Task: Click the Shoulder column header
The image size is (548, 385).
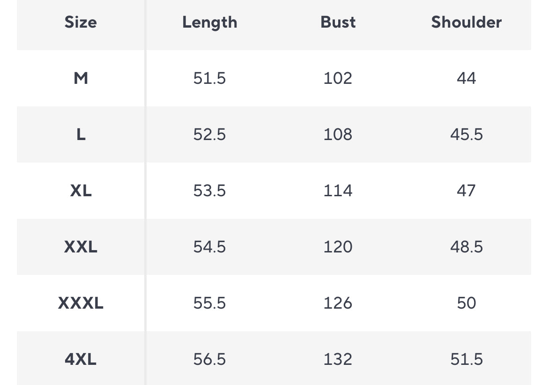Action: 466,22
